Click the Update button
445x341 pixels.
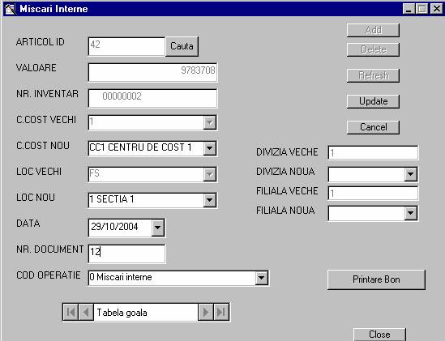(373, 101)
